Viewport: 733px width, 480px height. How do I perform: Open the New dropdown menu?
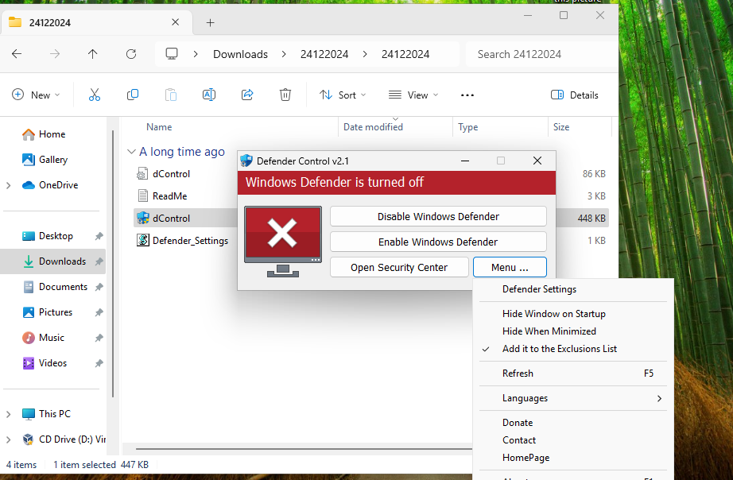click(36, 95)
